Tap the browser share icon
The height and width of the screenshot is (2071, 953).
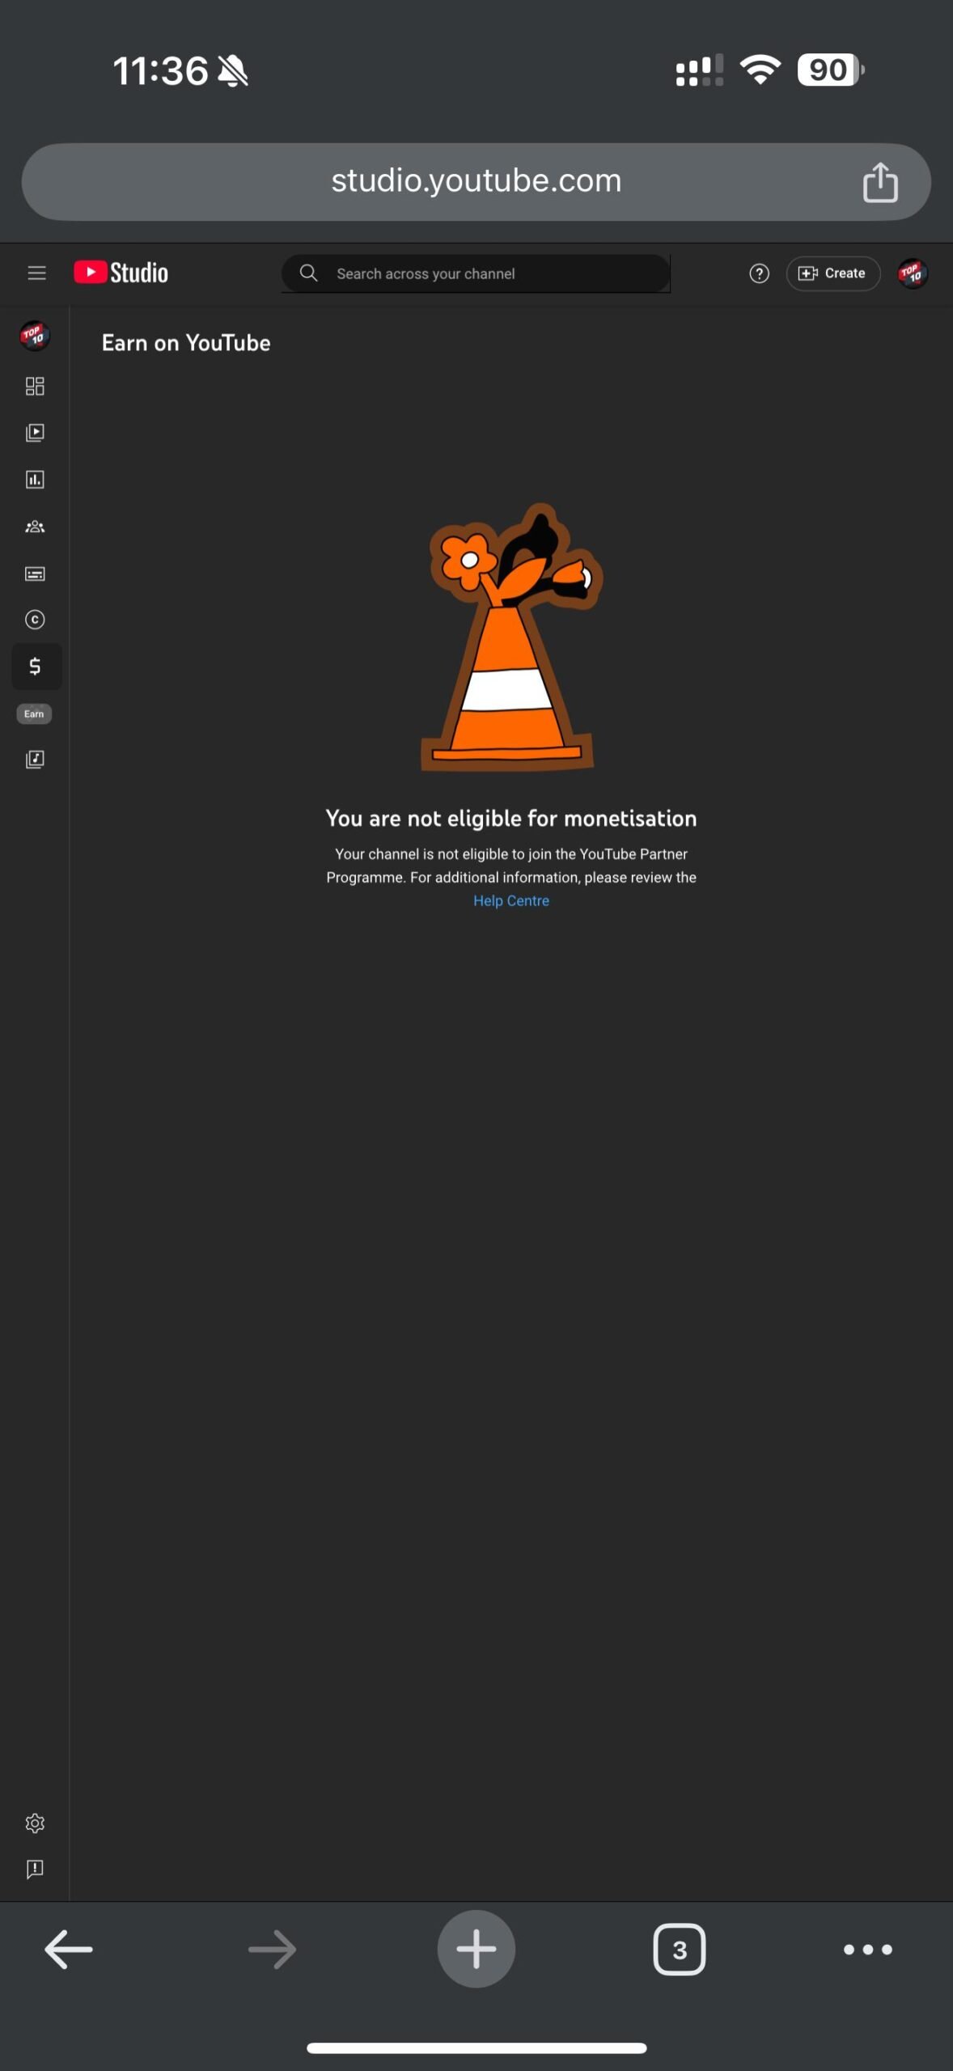pyautogui.click(x=880, y=182)
